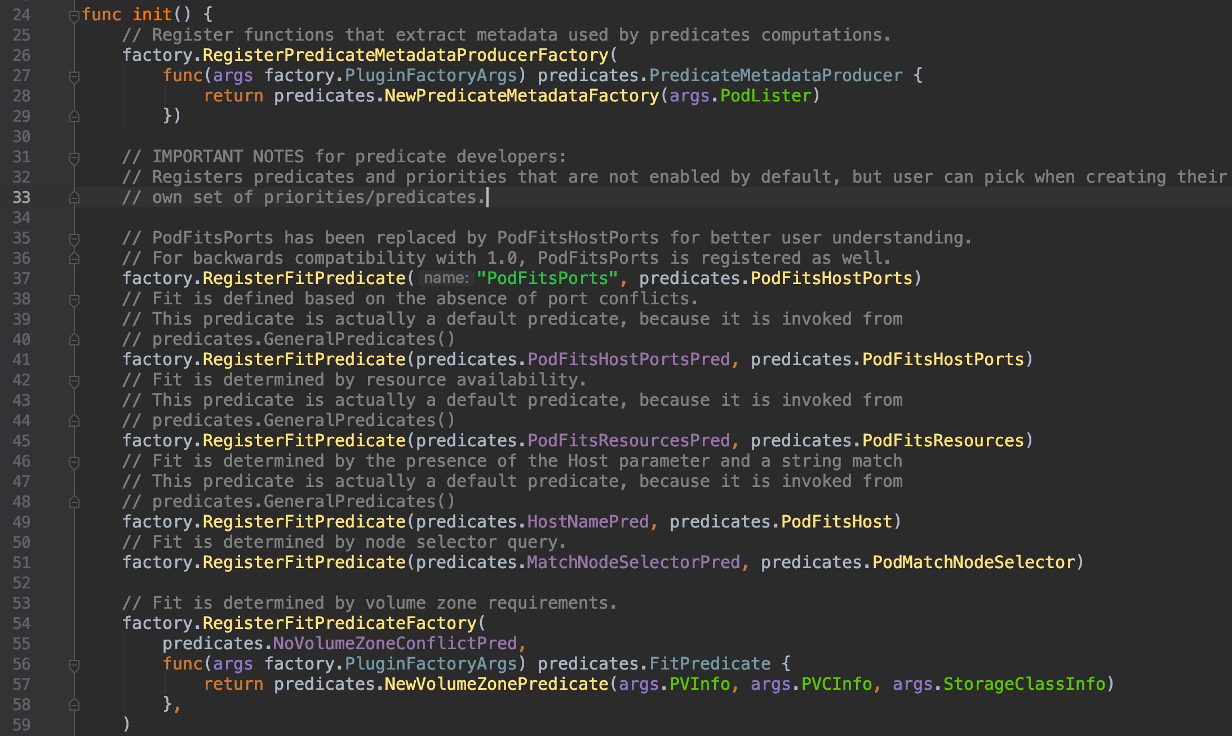Click line number 33 in gutter
This screenshot has width=1232, height=736.
[x=21, y=197]
